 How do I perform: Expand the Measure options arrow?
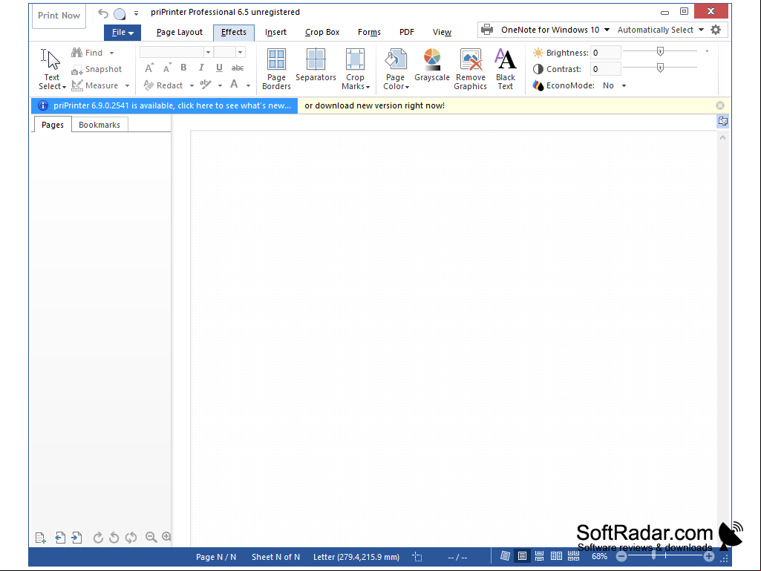127,86
